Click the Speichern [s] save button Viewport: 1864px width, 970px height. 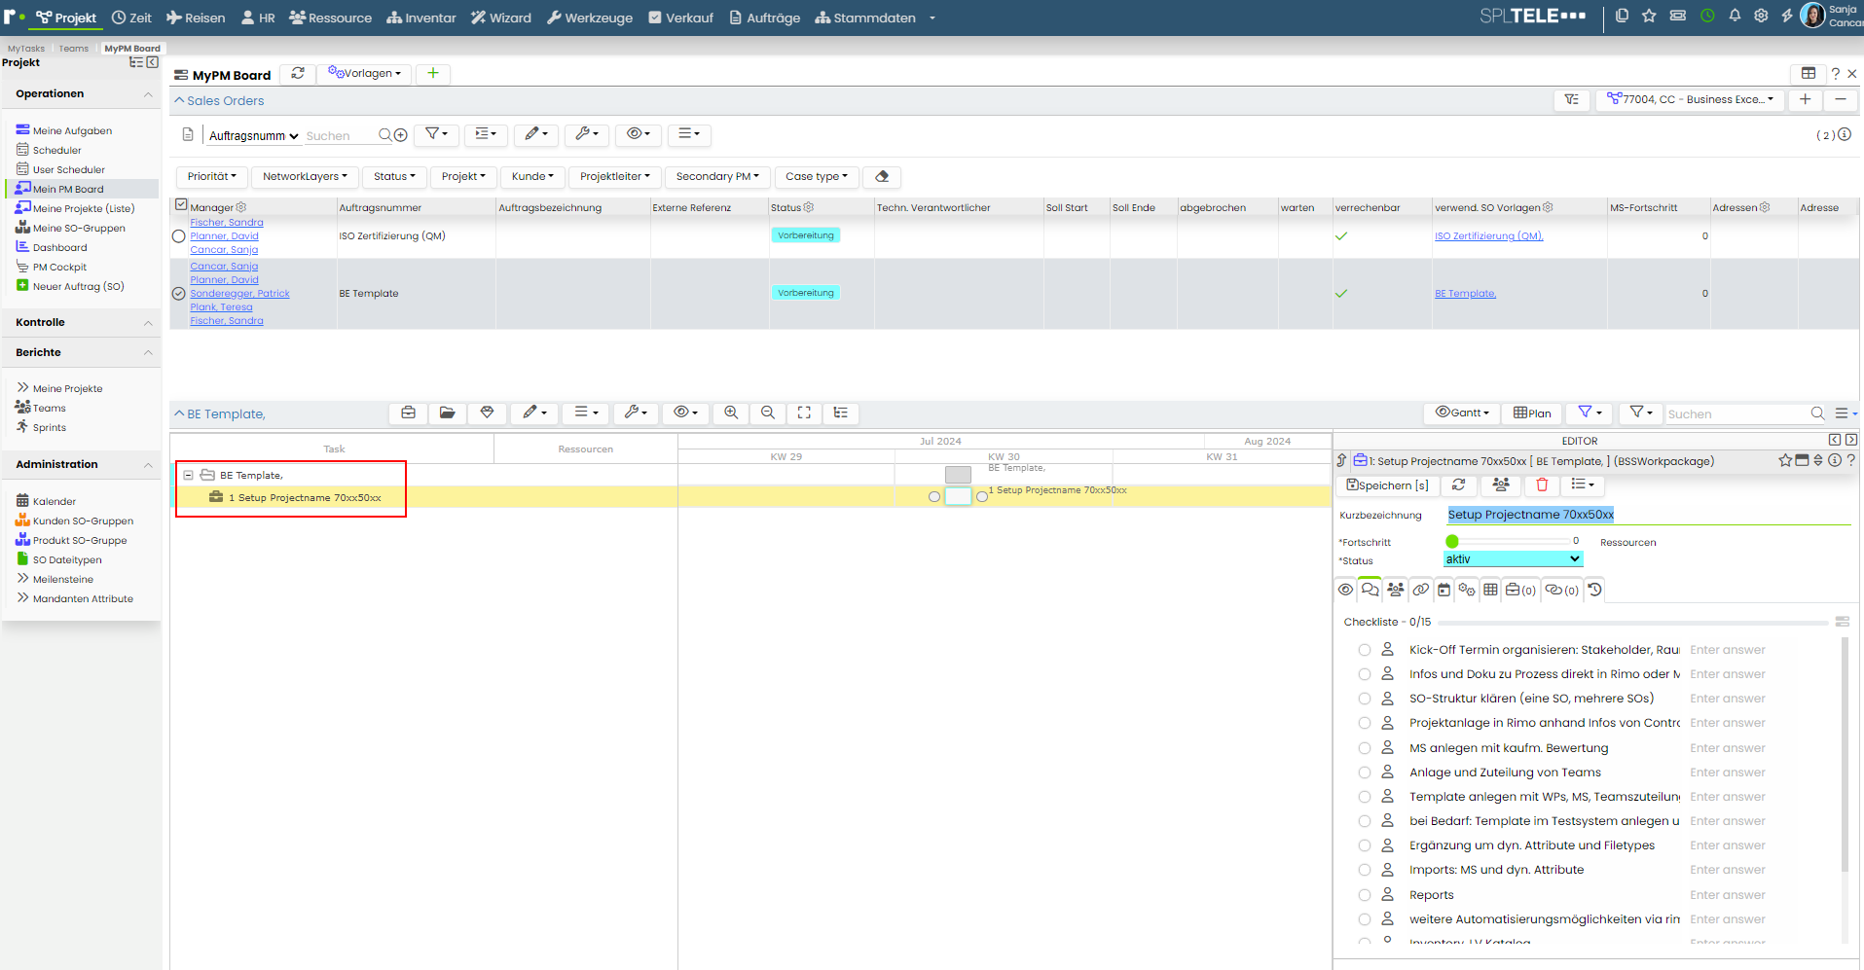pyautogui.click(x=1387, y=485)
